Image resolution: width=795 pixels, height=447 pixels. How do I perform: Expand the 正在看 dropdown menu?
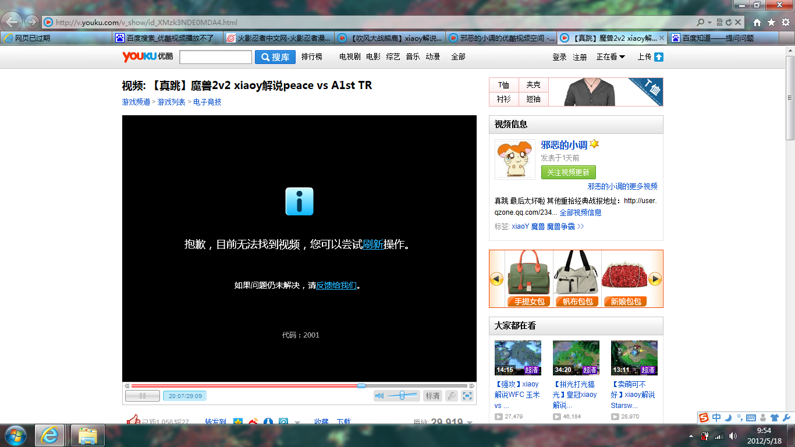[x=611, y=57]
